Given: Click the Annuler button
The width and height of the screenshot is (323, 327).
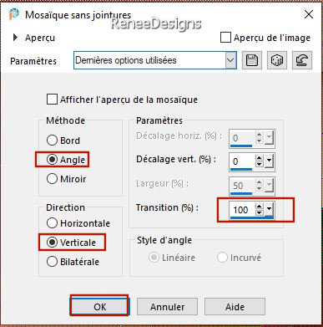Looking at the screenshot, I should [167, 307].
